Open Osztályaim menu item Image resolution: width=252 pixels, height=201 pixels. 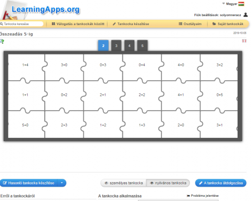[190, 24]
